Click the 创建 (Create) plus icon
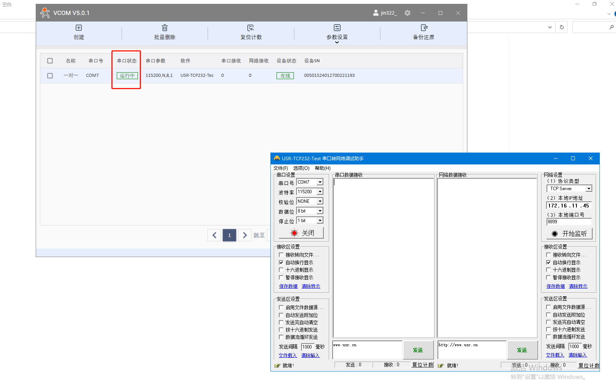This screenshot has height=380, width=616. (x=79, y=28)
